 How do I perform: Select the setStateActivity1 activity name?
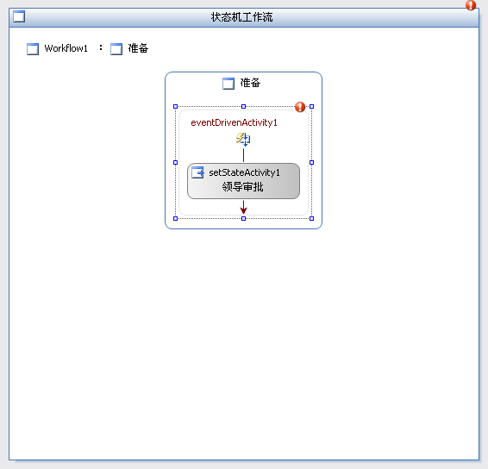pos(244,172)
